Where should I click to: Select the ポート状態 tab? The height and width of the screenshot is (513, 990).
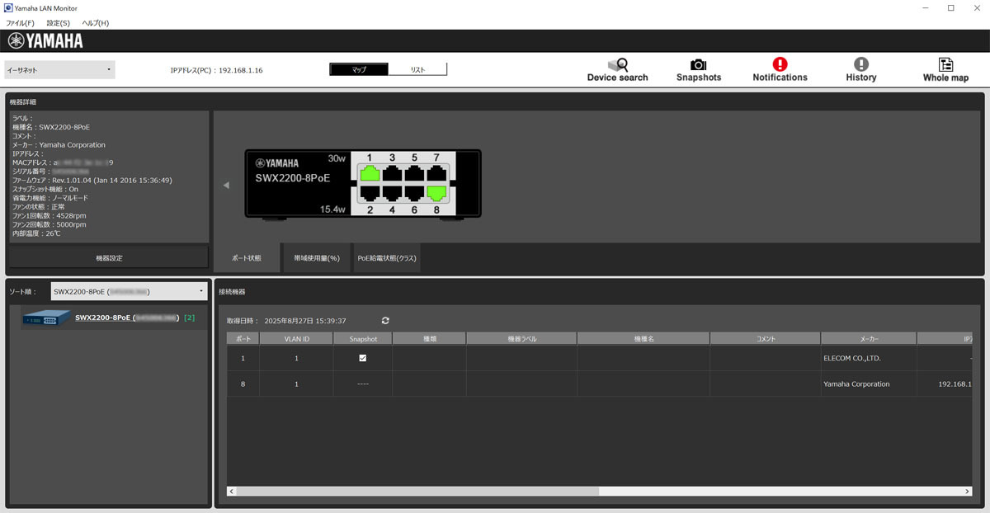246,258
